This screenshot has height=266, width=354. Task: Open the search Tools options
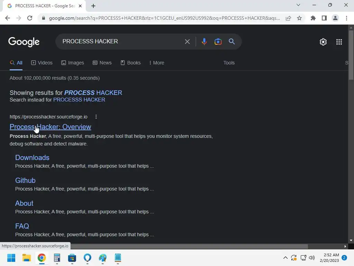(x=229, y=63)
